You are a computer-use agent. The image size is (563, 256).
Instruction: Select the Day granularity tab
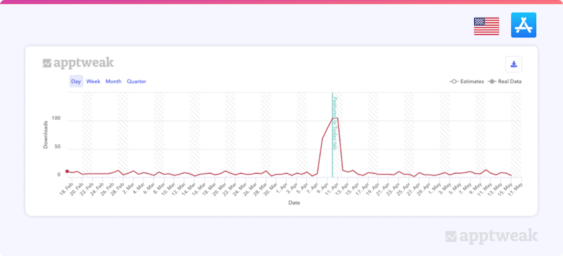tap(76, 81)
